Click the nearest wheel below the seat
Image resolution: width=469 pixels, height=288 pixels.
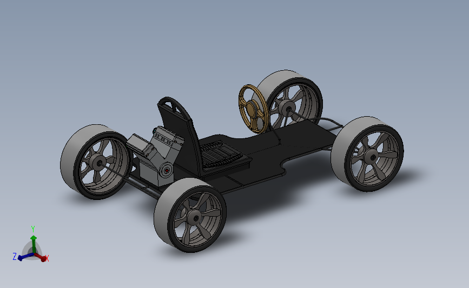pos(190,215)
